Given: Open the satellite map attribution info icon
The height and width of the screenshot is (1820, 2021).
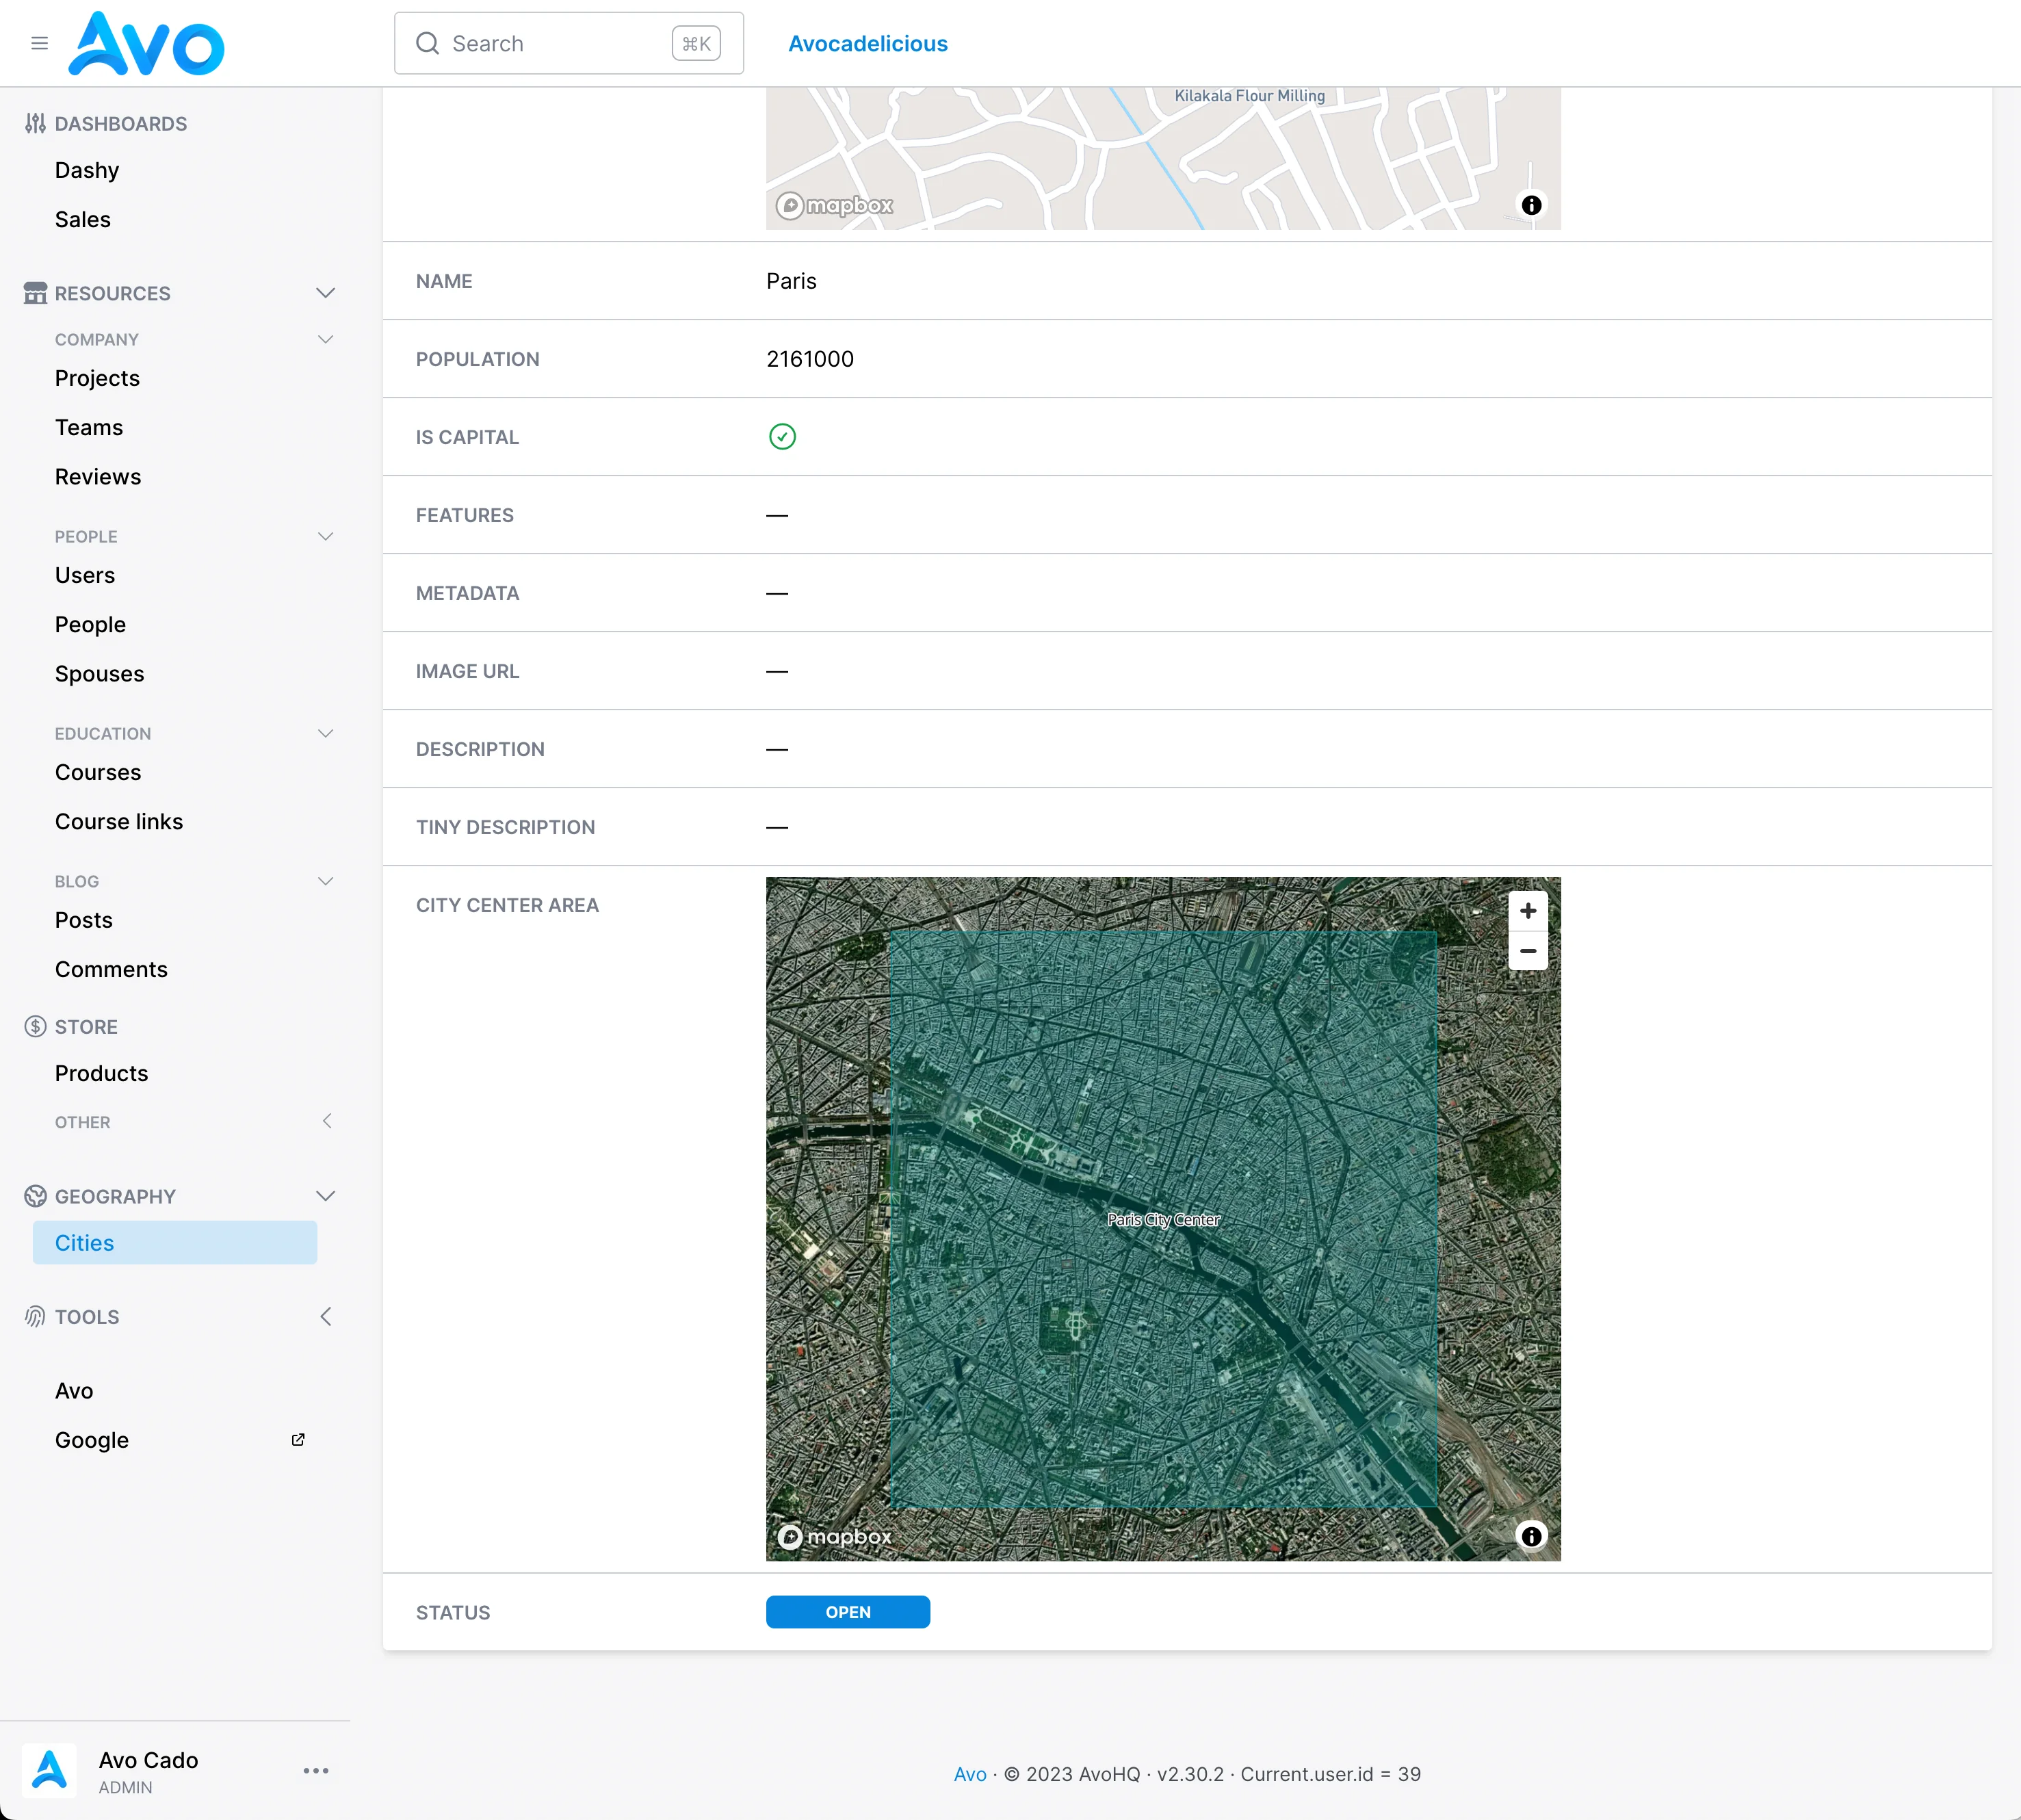Looking at the screenshot, I should coord(1531,1535).
